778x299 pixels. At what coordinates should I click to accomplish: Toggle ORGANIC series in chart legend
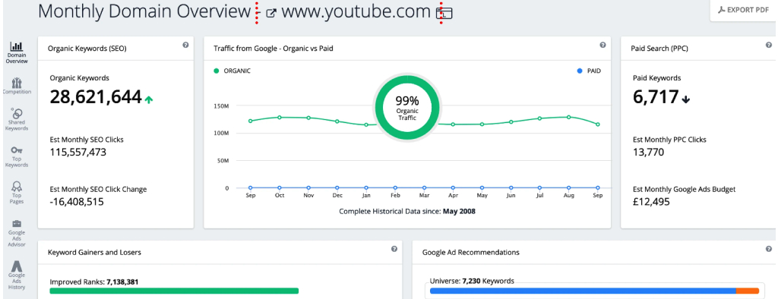pos(232,71)
